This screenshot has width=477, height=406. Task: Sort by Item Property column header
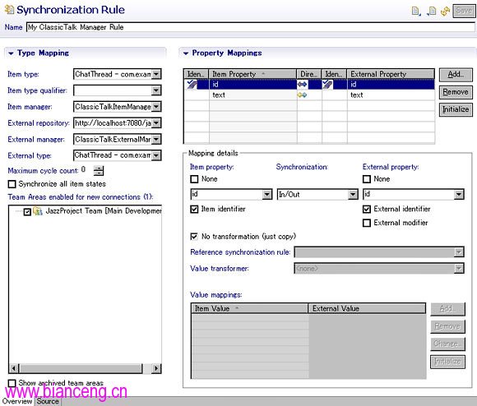252,74
